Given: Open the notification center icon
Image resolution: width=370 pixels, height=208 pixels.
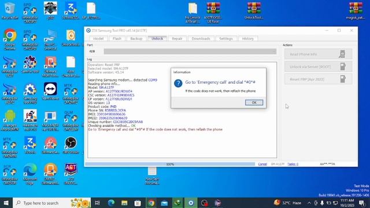Looking at the screenshot, I should coord(362,203).
